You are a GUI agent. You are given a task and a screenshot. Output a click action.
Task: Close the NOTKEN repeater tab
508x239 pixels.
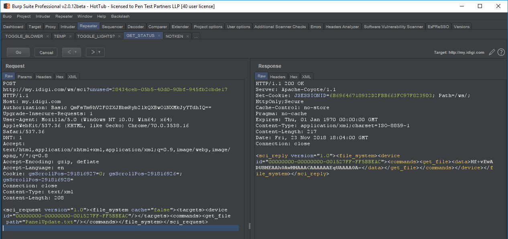pyautogui.click(x=188, y=36)
